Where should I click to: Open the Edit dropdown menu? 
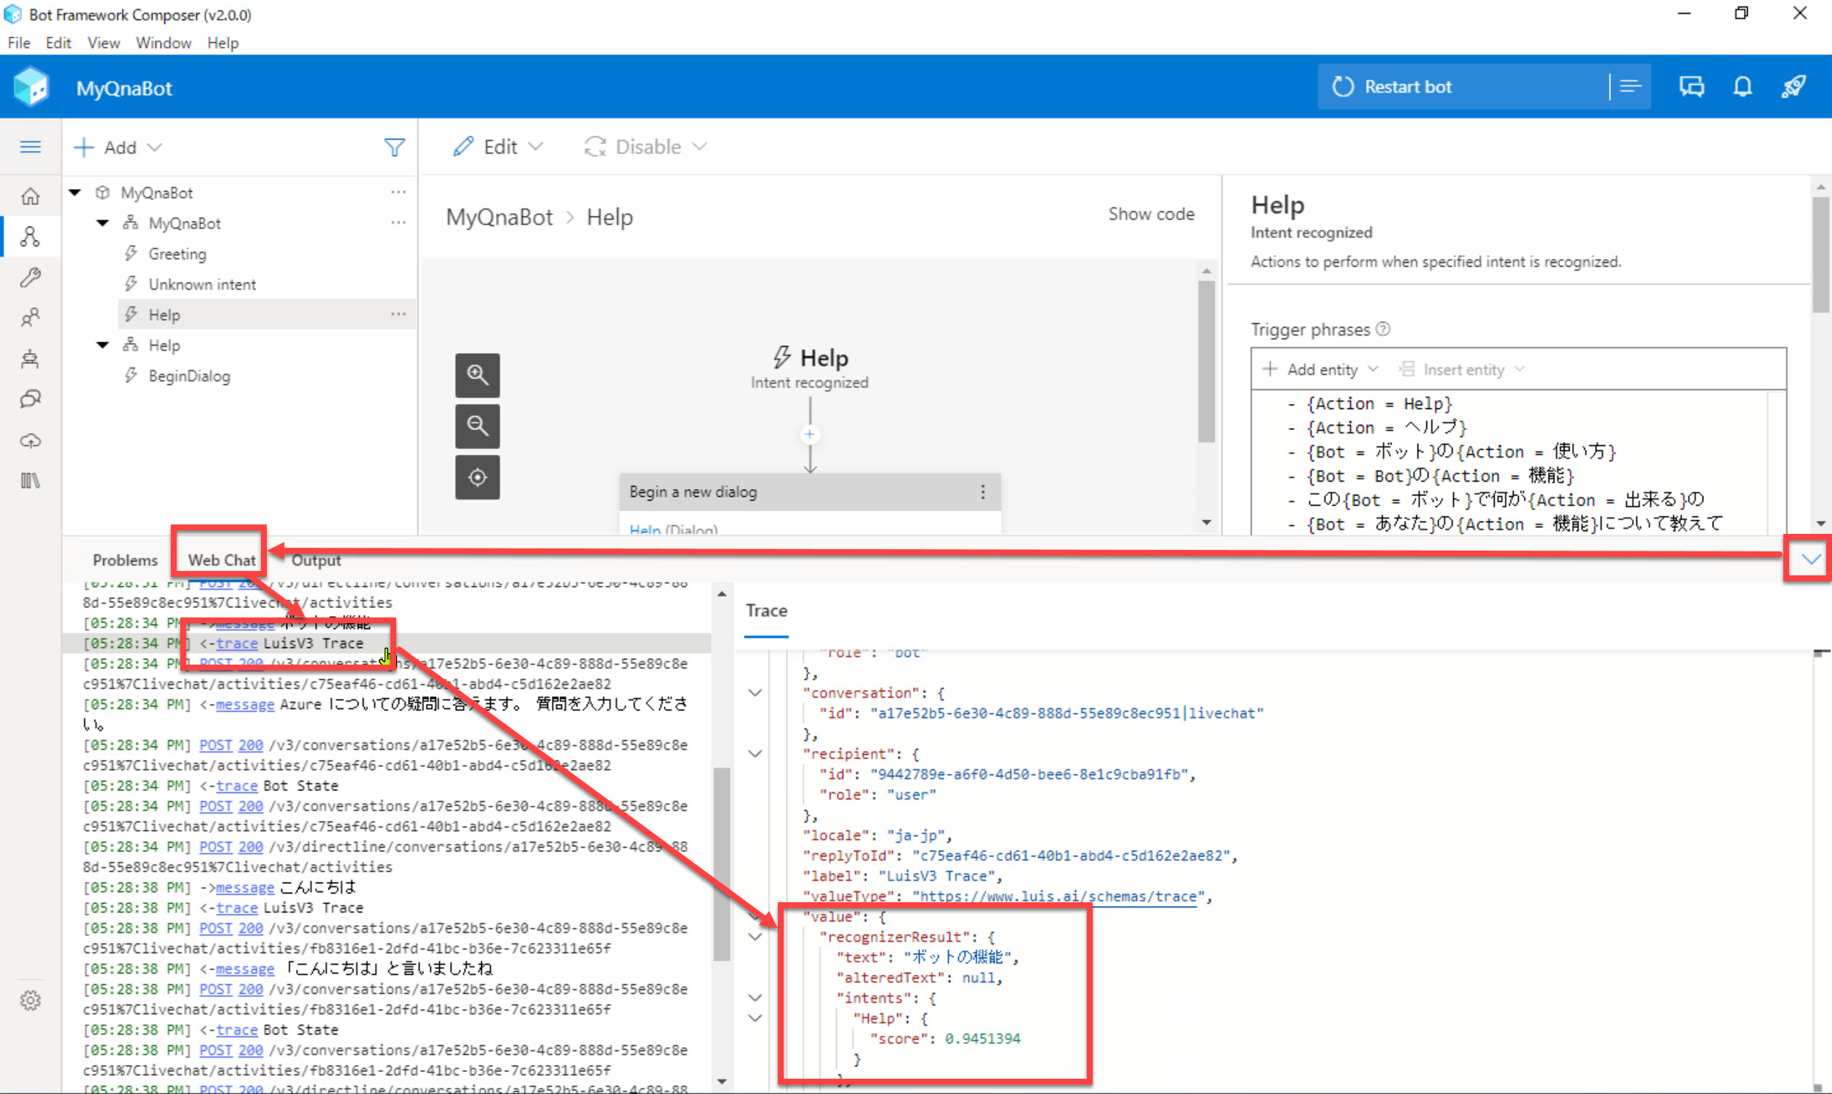coord(499,147)
